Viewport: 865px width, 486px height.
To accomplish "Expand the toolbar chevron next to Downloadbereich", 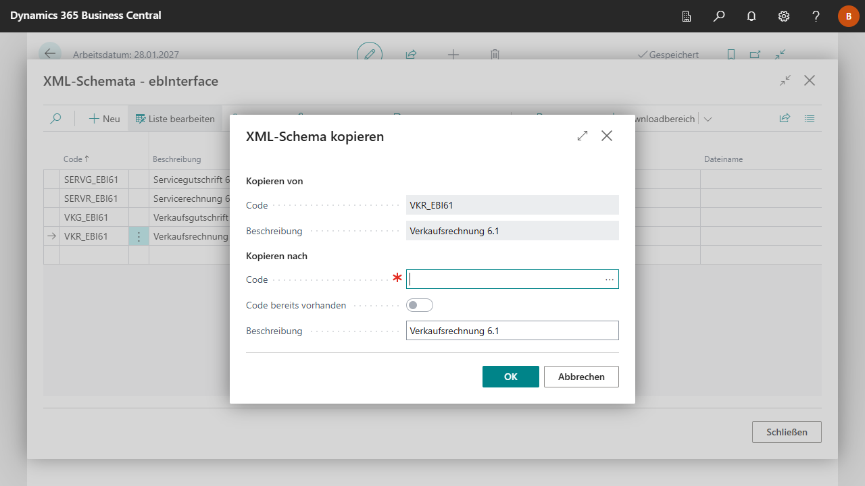I will [x=708, y=119].
